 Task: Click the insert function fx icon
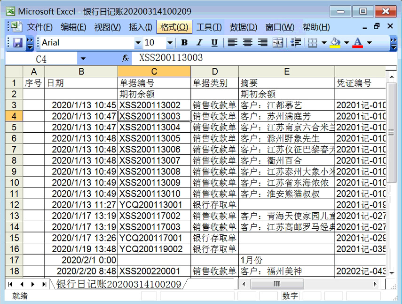tap(125, 58)
